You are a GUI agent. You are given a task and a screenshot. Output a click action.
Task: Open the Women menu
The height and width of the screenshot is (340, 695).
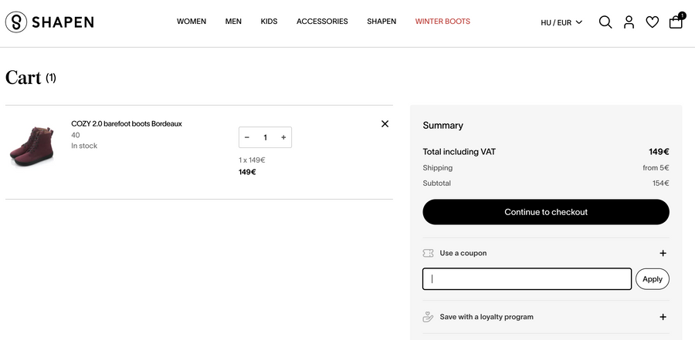pyautogui.click(x=192, y=22)
